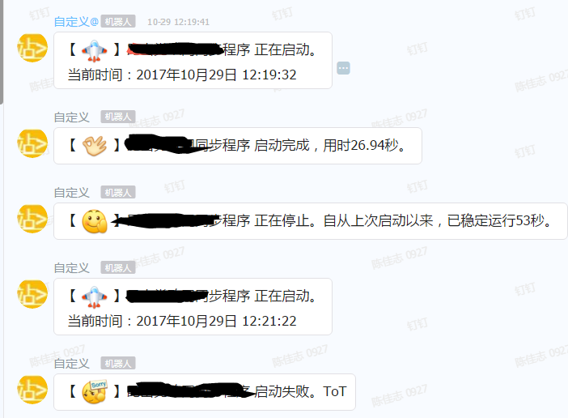Click the rocket emoji in the 12:21:22 message
The width and height of the screenshot is (568, 418).
tap(94, 297)
